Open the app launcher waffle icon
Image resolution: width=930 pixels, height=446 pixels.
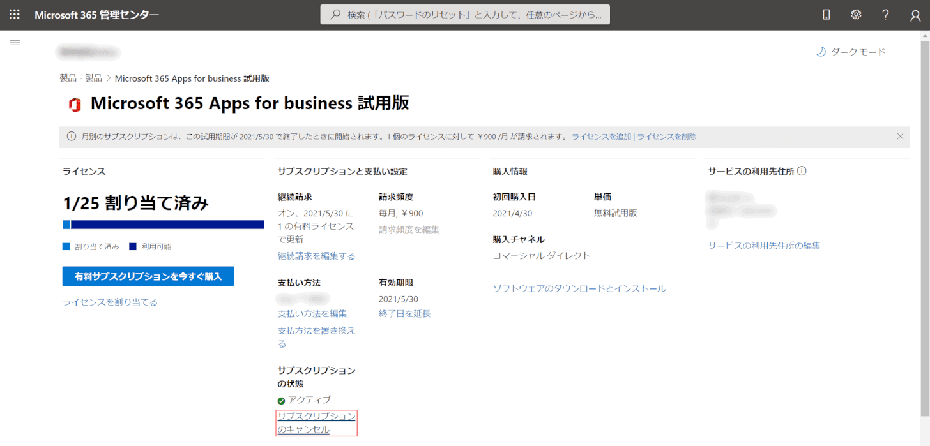15,15
